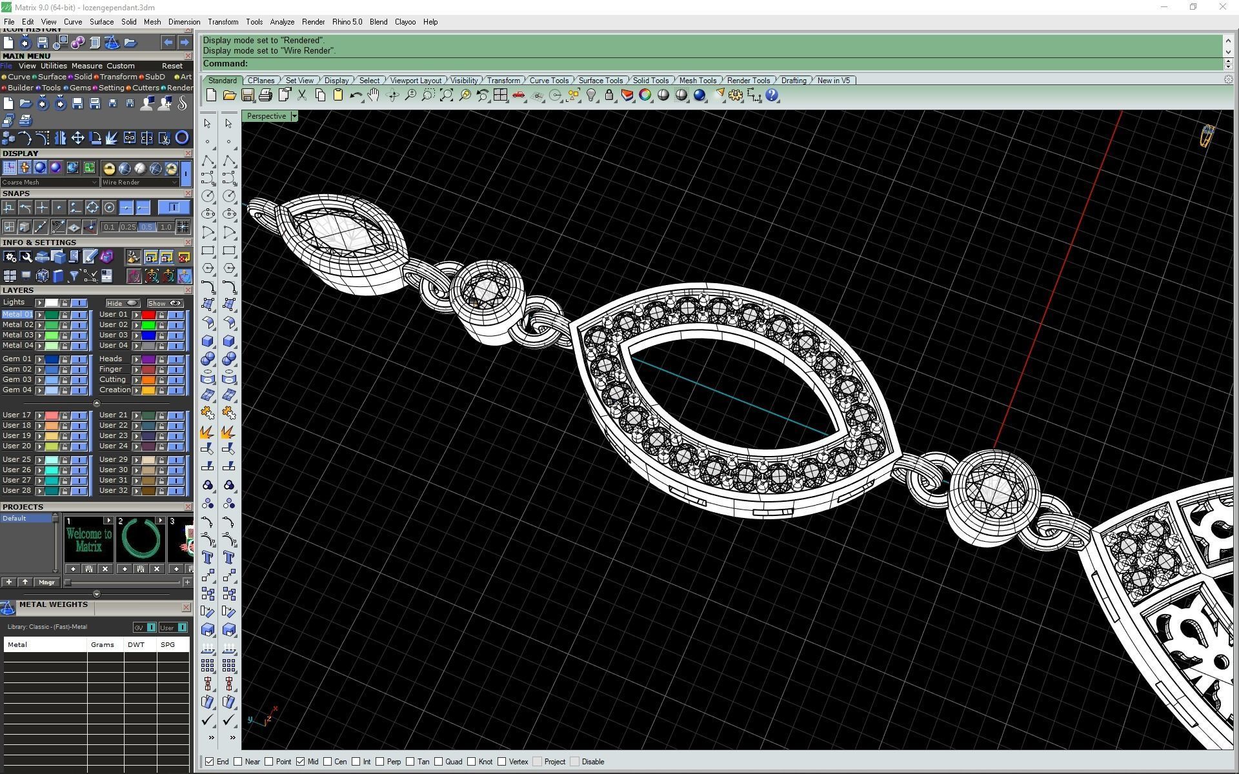Expand the side toolbar chevron at the bottom left

pyautogui.click(x=211, y=737)
